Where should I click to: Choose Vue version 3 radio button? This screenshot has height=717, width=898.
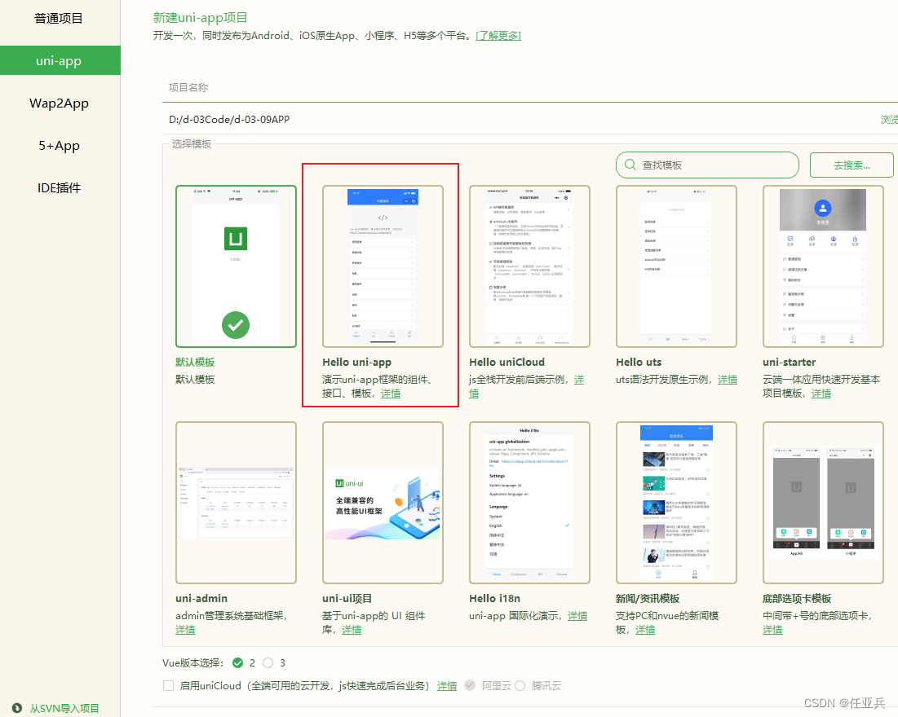[268, 663]
